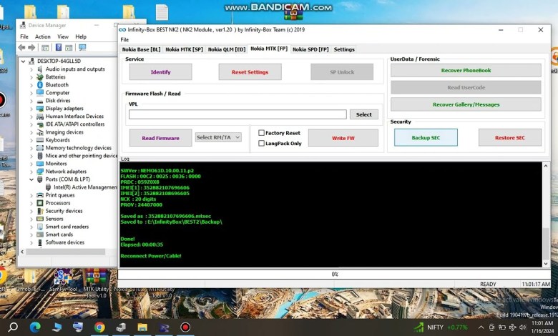
Task: Click the log panel vertical scrollbar
Action: (546, 214)
